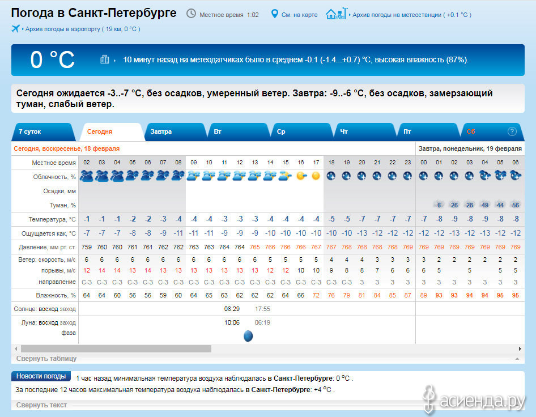Open the 7 суток tab
This screenshot has height=417, width=536.
[43, 131]
